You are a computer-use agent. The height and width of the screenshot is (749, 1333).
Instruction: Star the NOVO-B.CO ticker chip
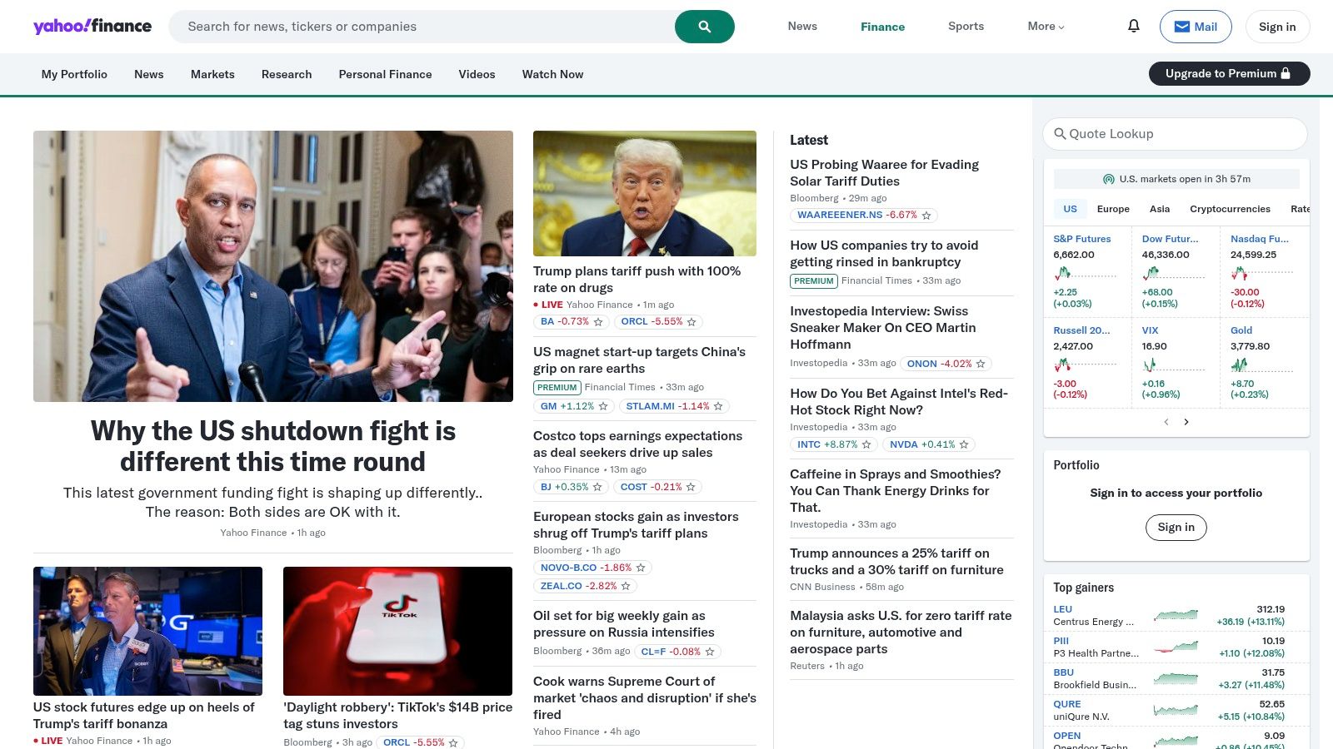[x=641, y=568]
